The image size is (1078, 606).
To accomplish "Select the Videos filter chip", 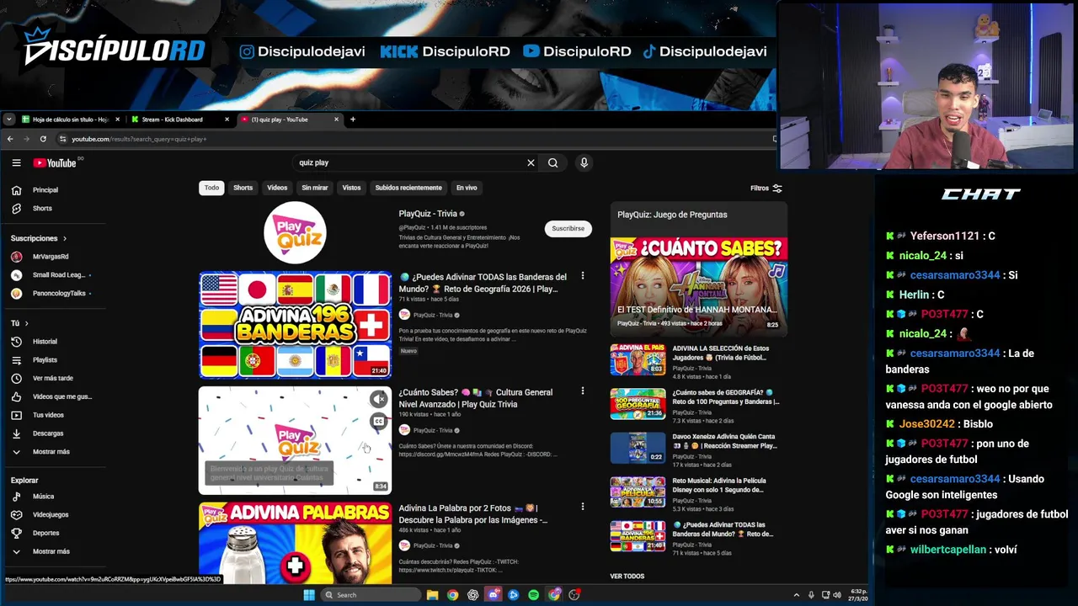I will coord(277,188).
